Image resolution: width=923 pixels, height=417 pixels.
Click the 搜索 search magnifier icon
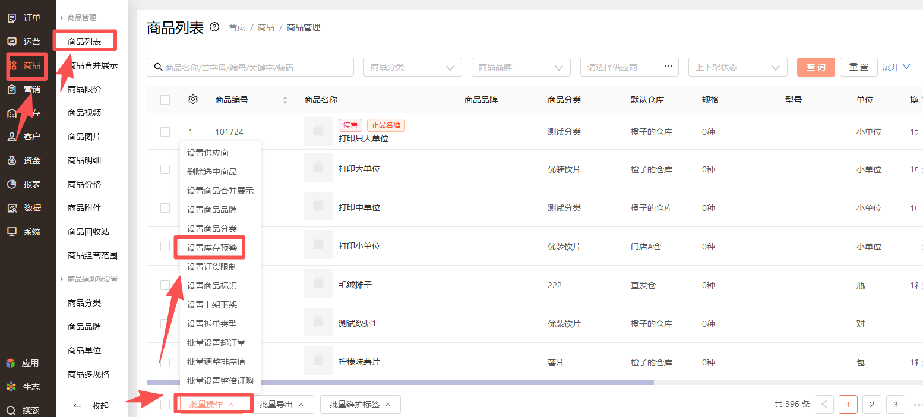pos(11,410)
